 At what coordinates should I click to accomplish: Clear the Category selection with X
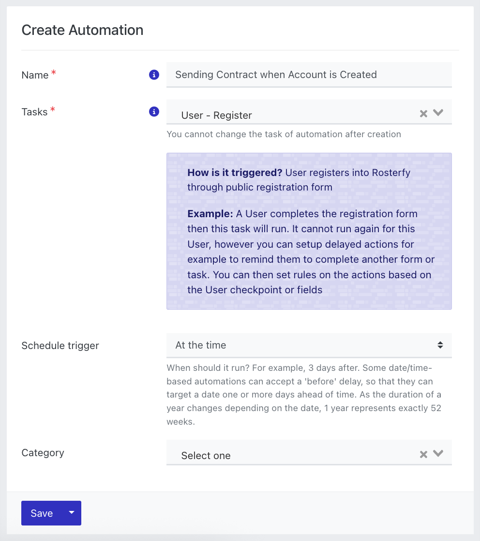pos(423,454)
